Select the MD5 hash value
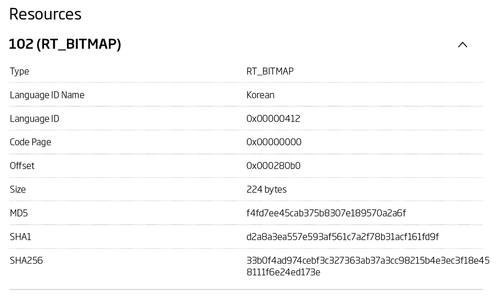501x296 pixels. [326, 213]
